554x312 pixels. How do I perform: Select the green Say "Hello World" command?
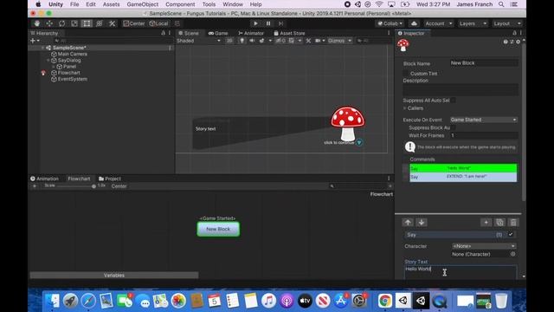pos(463,168)
